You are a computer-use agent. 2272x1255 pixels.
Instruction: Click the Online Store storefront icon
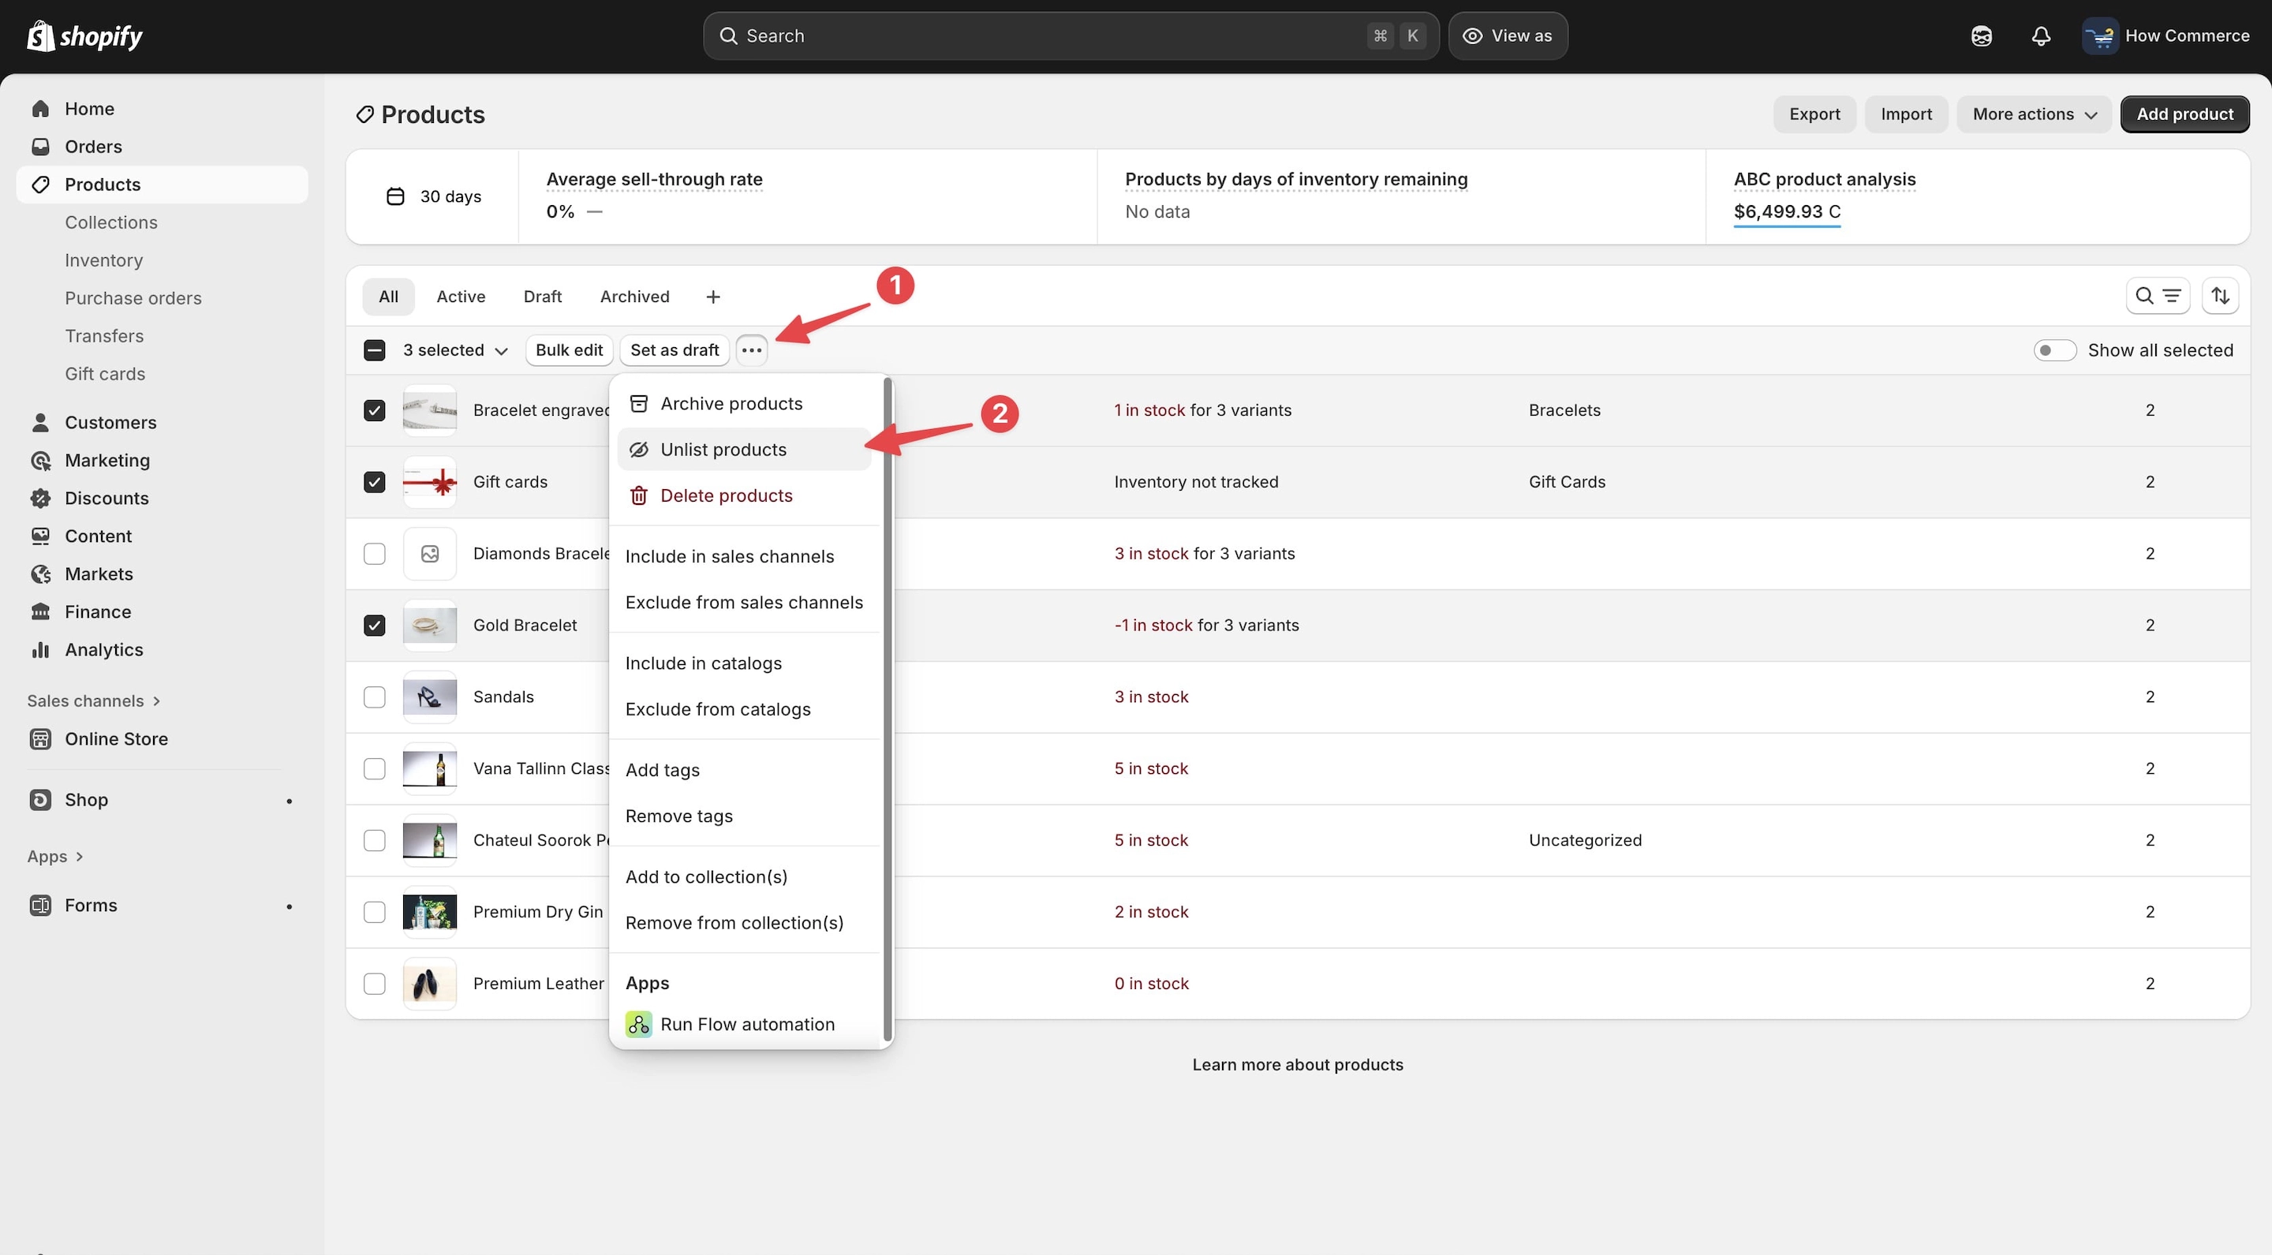coord(40,739)
